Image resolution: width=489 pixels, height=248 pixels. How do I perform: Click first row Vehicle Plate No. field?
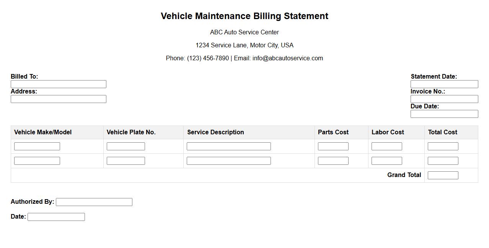tap(126, 147)
